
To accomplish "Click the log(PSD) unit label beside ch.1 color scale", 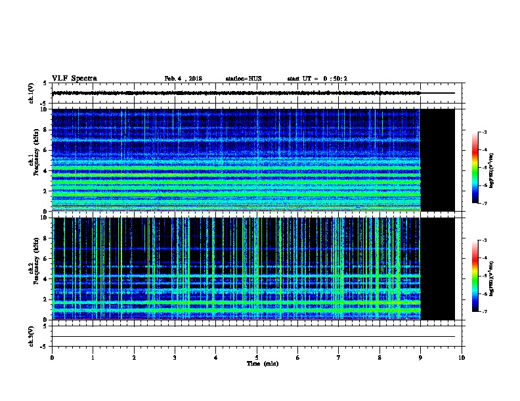I will pyautogui.click(x=492, y=171).
